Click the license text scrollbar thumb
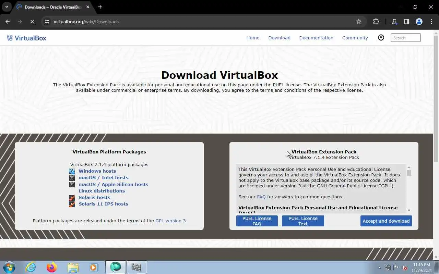Image resolution: width=439 pixels, height=274 pixels. coord(409,173)
